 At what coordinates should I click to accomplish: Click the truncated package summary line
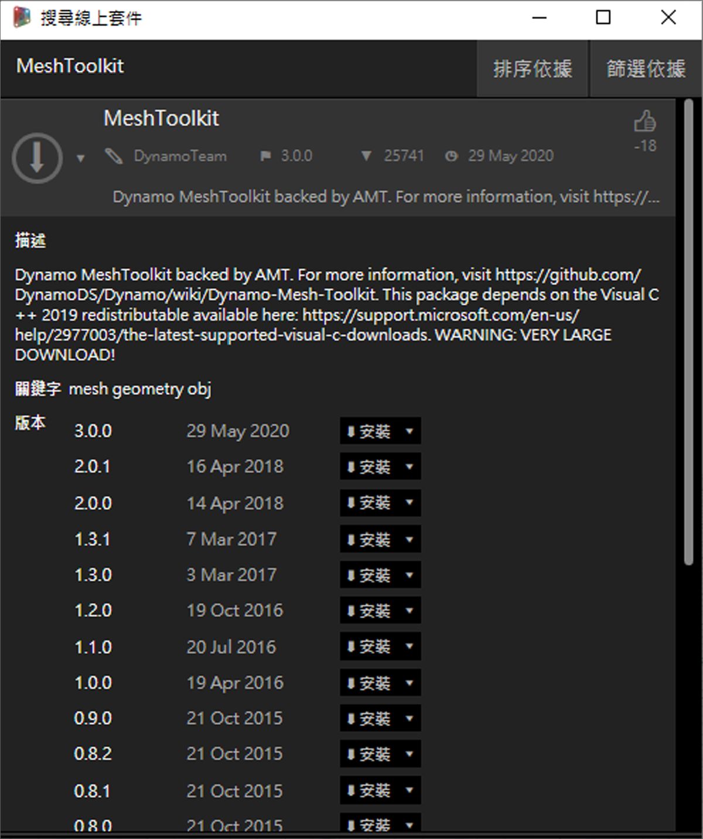tap(386, 196)
